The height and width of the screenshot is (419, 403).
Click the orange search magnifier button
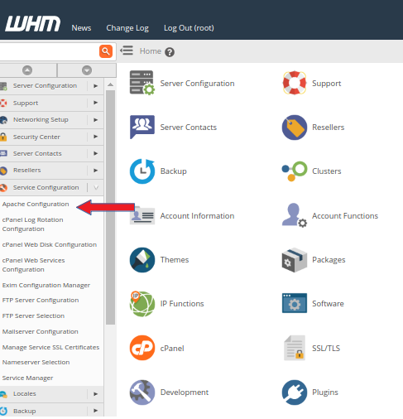[x=106, y=51]
